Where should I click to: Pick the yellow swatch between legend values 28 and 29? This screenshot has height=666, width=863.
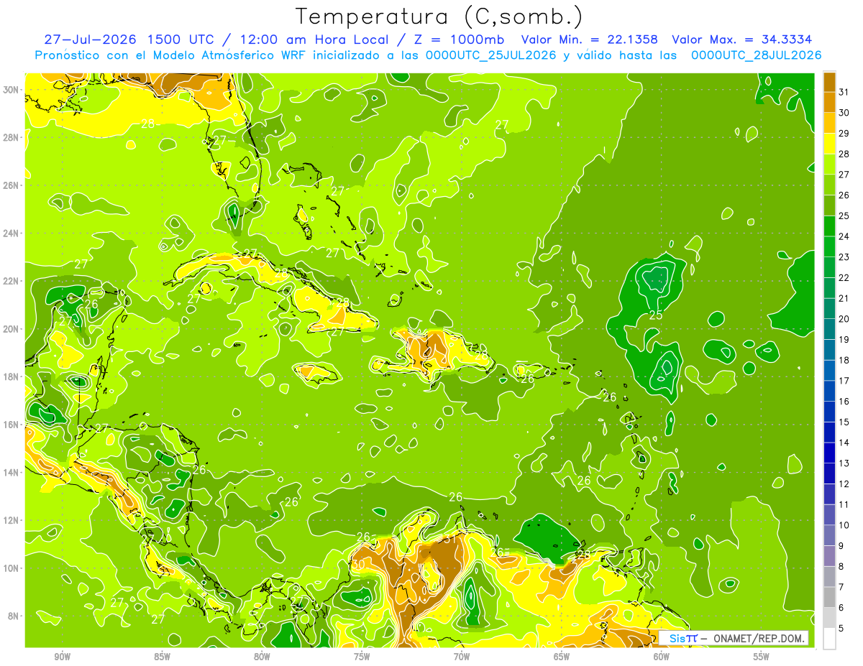[x=829, y=143]
